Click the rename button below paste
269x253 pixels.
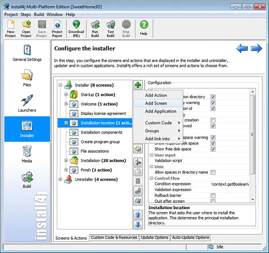(x=138, y=191)
